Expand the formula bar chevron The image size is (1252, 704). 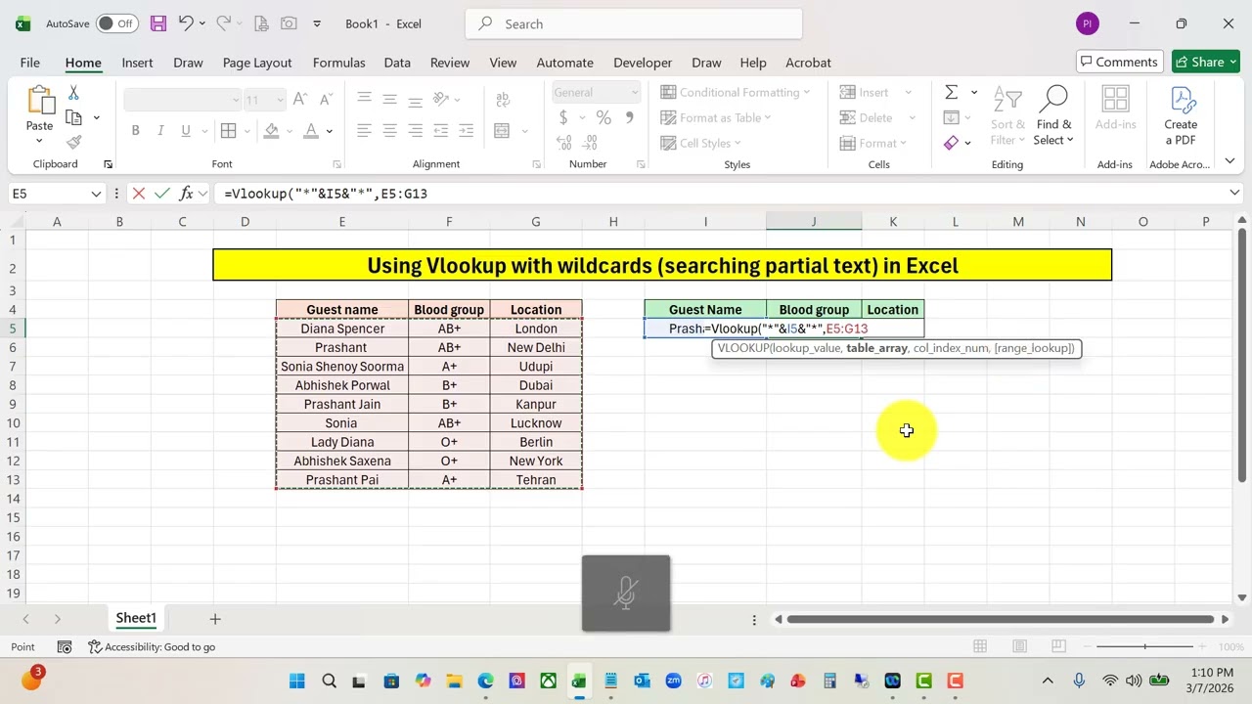[1234, 194]
